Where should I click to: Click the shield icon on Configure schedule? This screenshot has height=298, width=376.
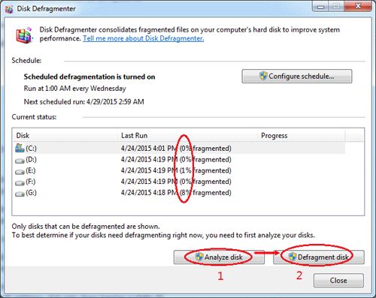(263, 76)
